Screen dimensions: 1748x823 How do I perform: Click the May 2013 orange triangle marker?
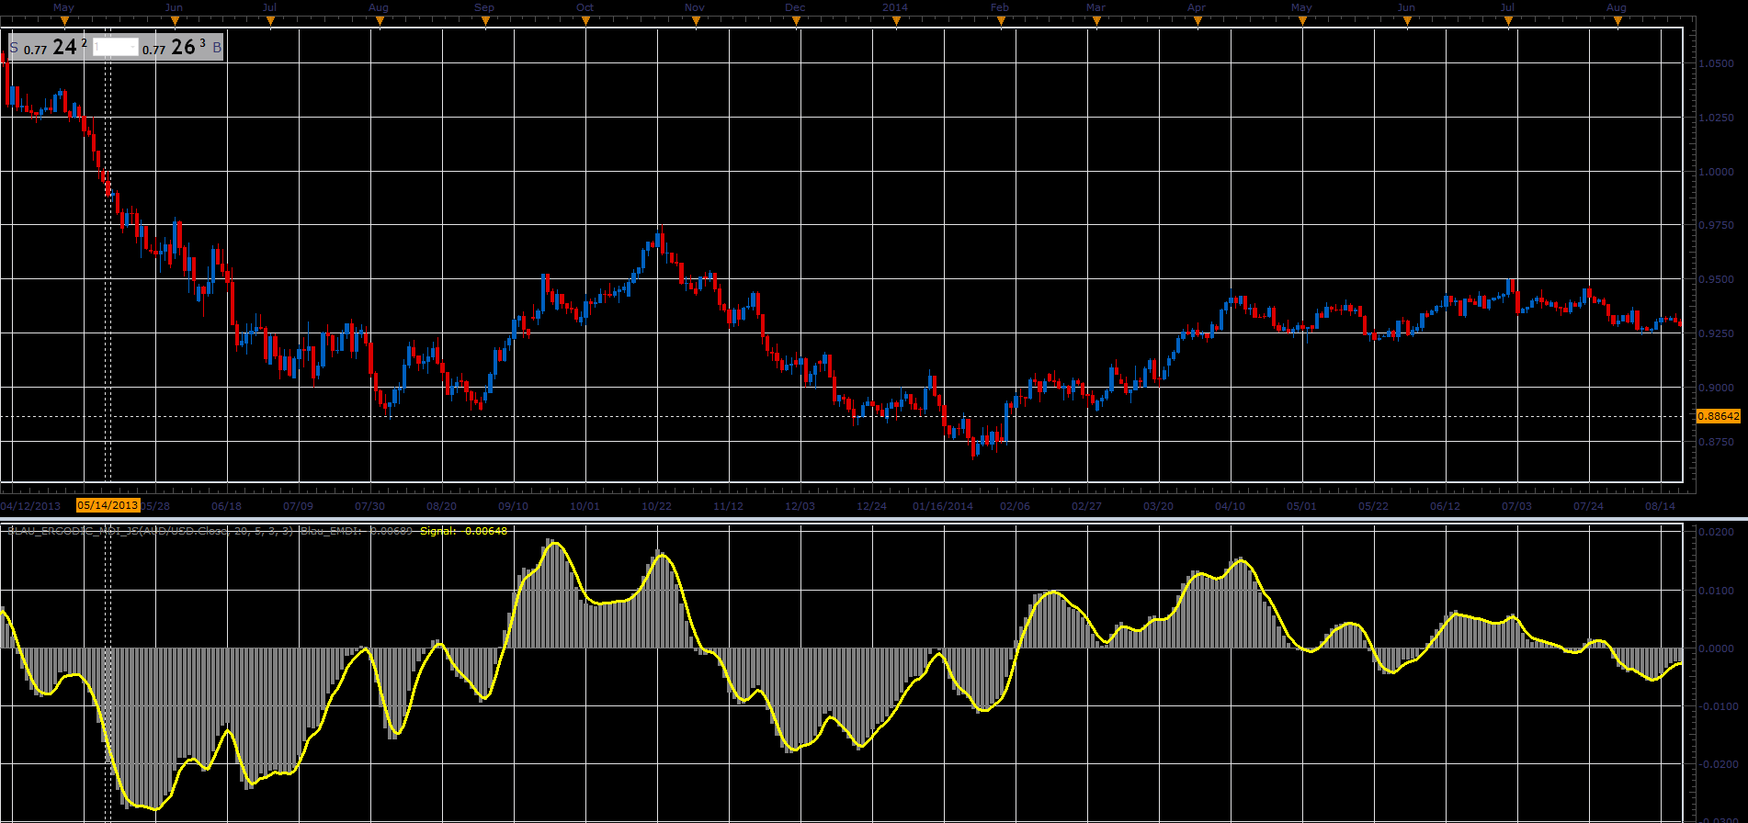(x=64, y=21)
